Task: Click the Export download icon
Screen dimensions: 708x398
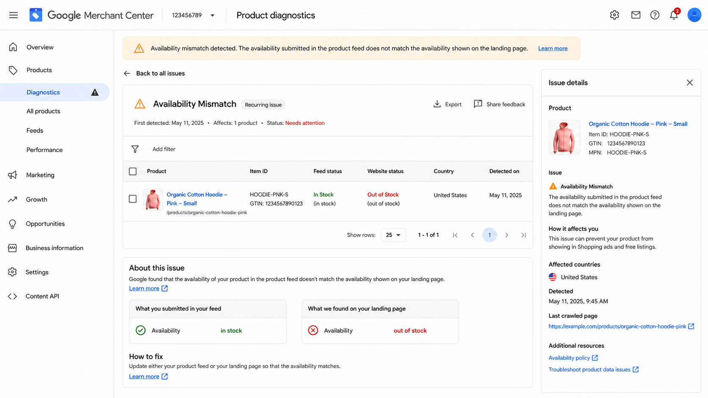Action: 437,104
